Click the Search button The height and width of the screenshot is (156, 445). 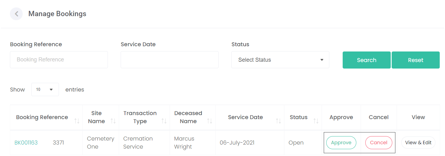pos(367,60)
